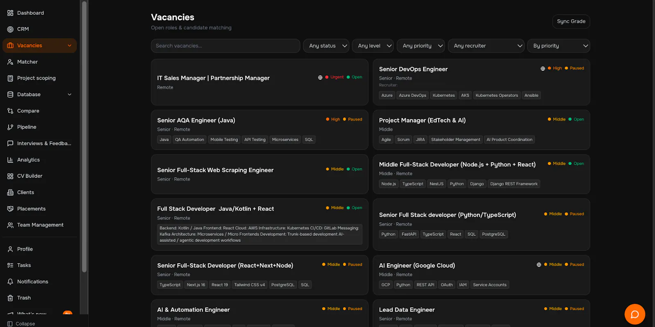Open the By priority sort dropdown
655x327 pixels.
point(559,46)
